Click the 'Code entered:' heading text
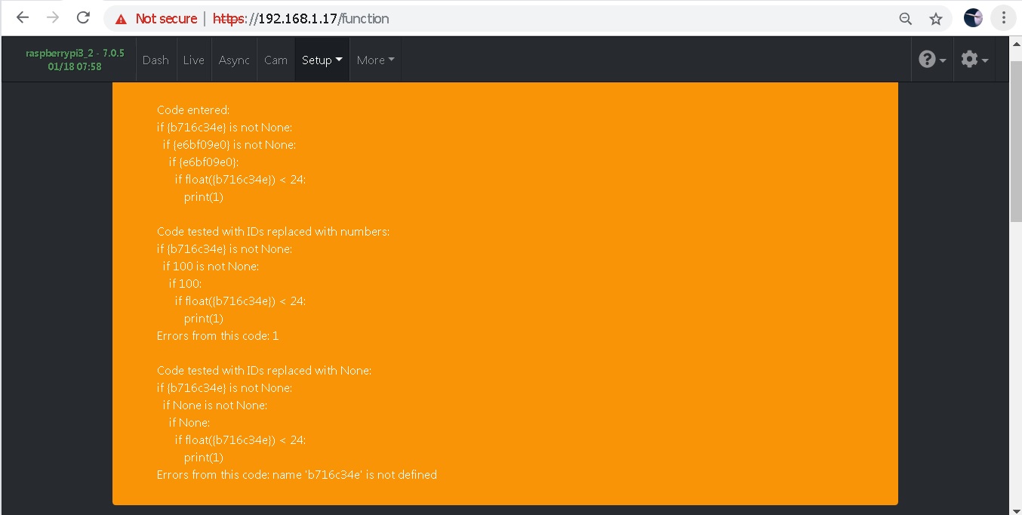The image size is (1022, 515). [x=193, y=110]
